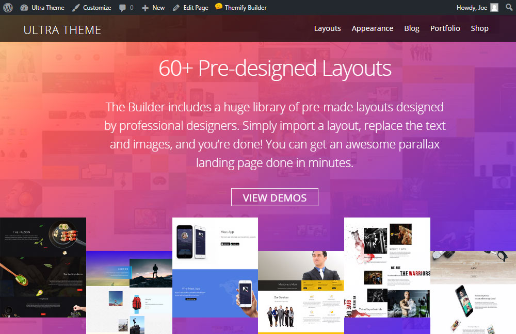516x334 pixels.
Task: Open the Appearance navigation link
Action: click(x=372, y=28)
